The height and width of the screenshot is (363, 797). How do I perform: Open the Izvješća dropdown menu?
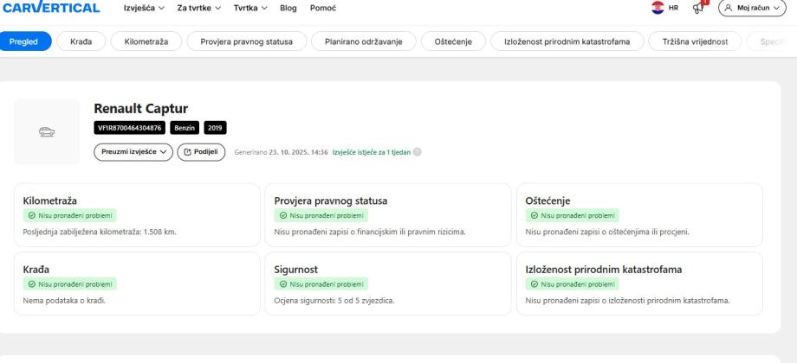(144, 8)
